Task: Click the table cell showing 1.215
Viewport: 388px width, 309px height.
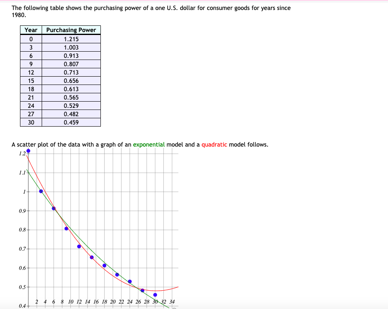Action: [x=71, y=39]
